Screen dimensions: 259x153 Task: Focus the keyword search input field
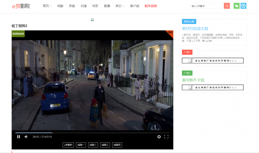[206, 6]
